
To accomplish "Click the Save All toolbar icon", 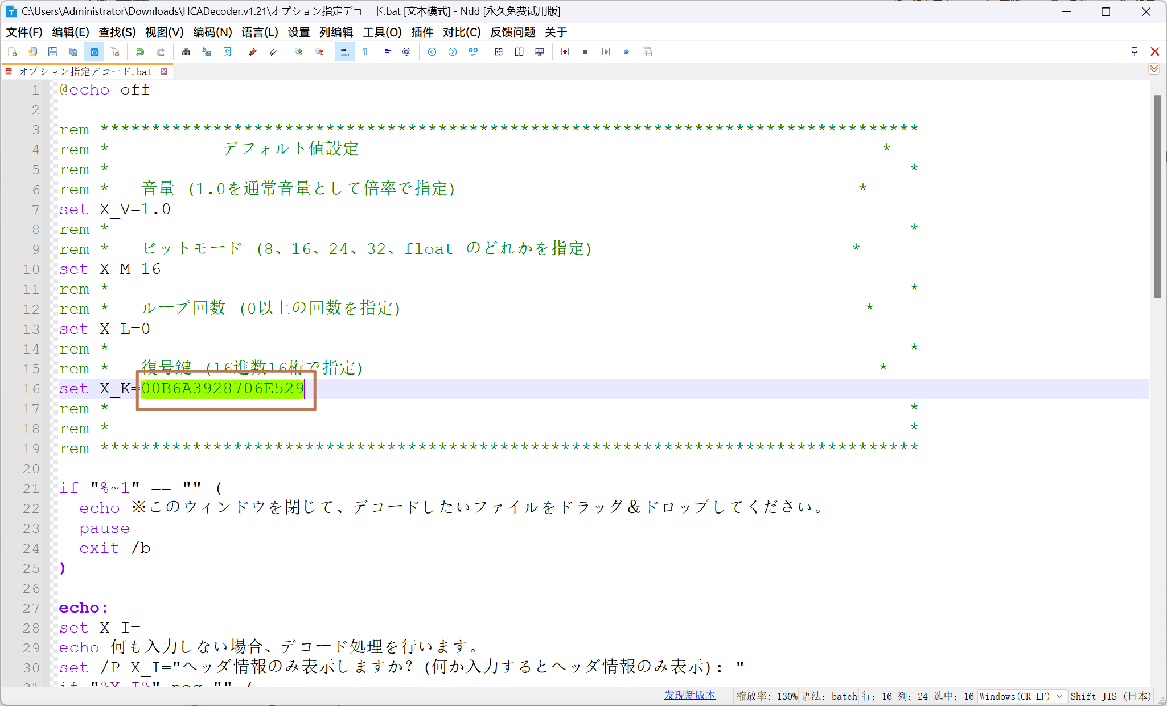I will click(x=73, y=52).
